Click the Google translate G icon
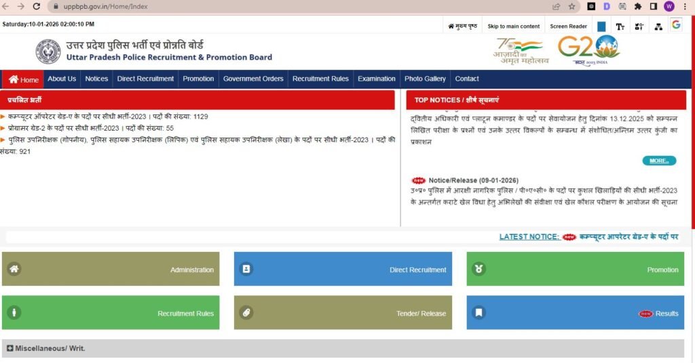This screenshot has width=695, height=363. tap(676, 25)
